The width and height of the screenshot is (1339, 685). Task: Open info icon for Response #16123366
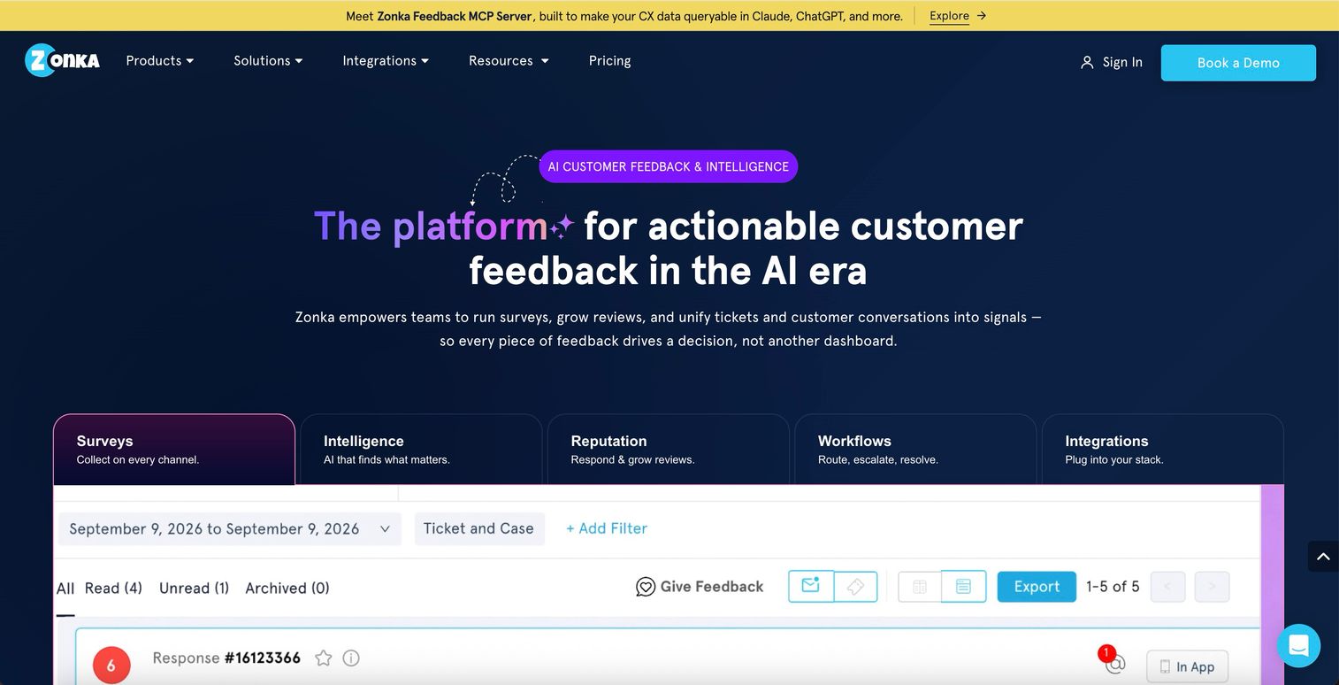(351, 658)
